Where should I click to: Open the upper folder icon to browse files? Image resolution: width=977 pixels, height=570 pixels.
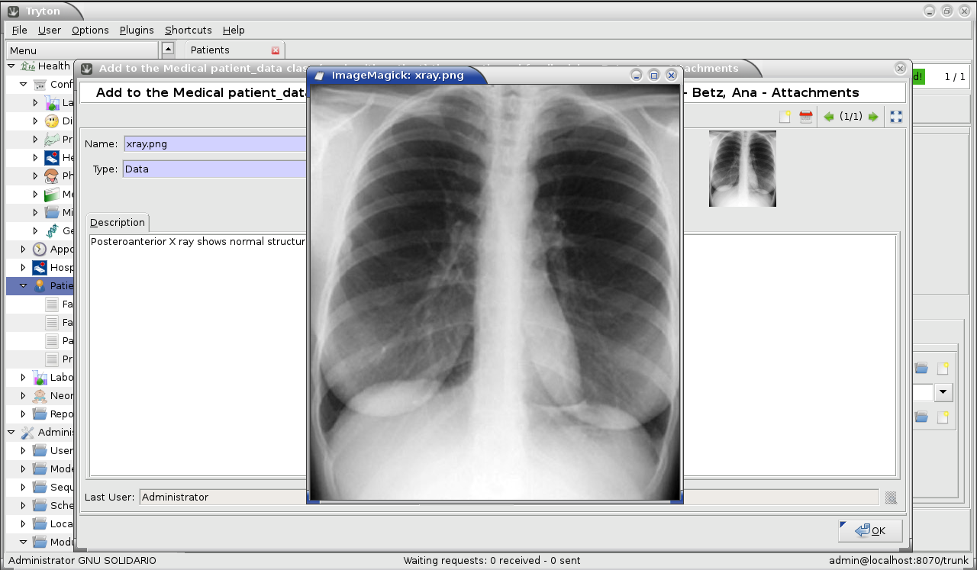[x=921, y=367]
